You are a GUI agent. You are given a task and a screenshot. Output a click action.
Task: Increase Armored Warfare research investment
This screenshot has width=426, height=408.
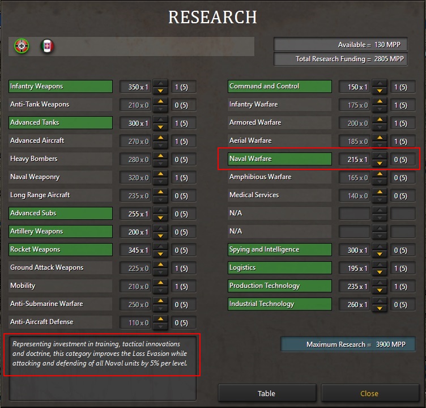[x=380, y=120]
